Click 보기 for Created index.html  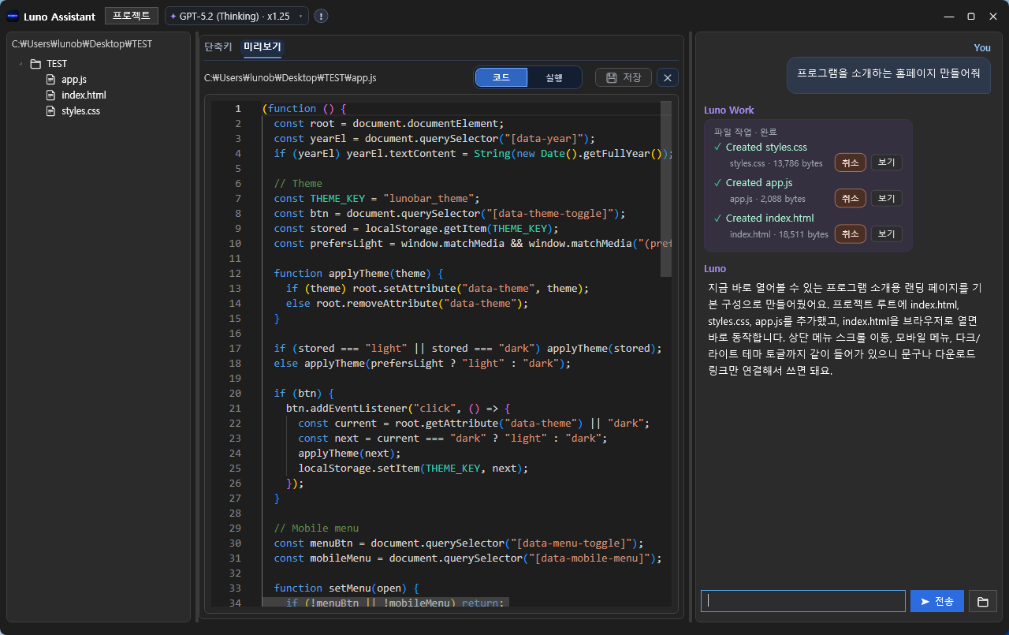pos(886,233)
